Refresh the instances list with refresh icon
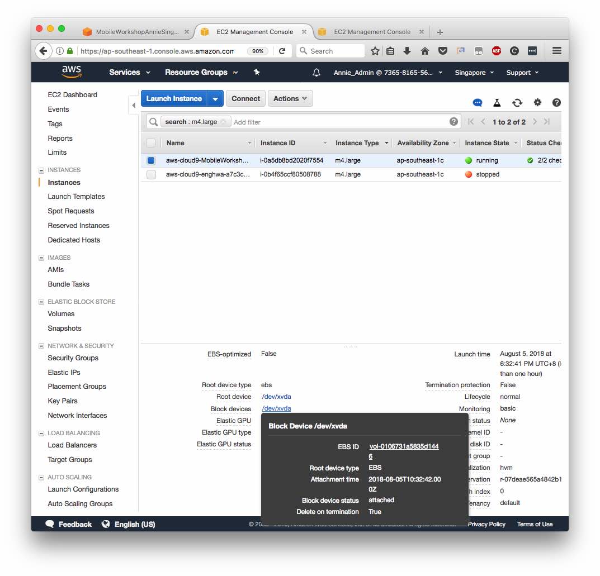The image size is (600, 576). (x=517, y=102)
